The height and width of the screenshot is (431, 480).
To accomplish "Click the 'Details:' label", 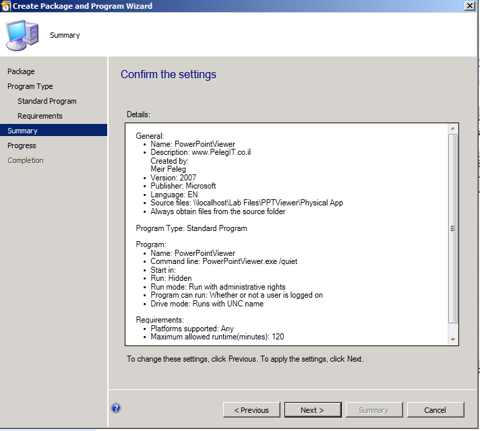I will coord(138,114).
